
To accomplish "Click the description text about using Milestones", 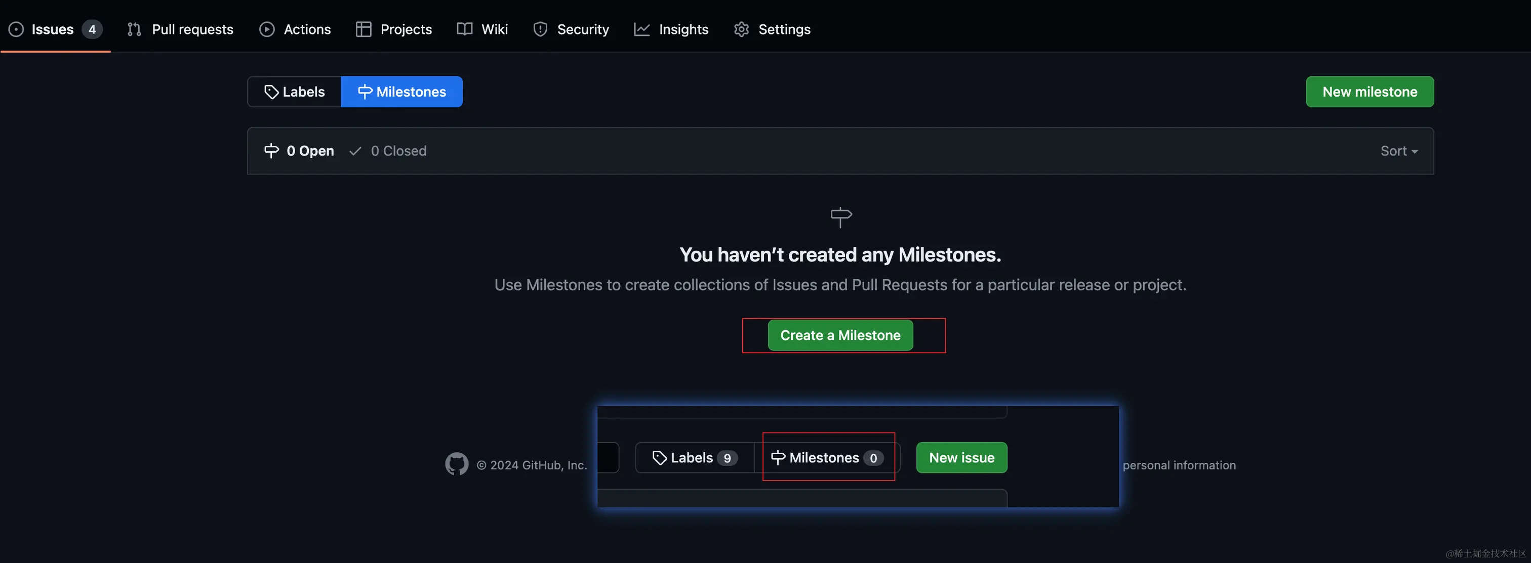I will click(840, 285).
